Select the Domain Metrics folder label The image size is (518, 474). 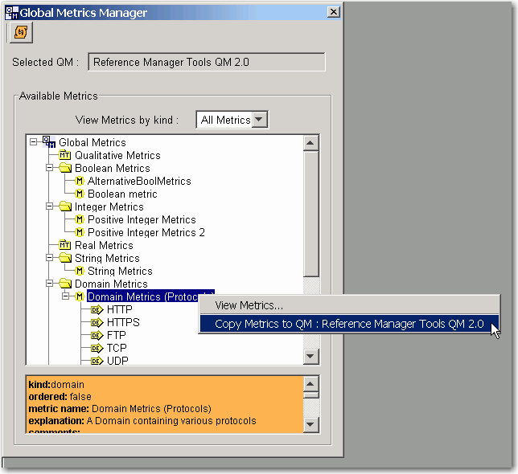(111, 284)
